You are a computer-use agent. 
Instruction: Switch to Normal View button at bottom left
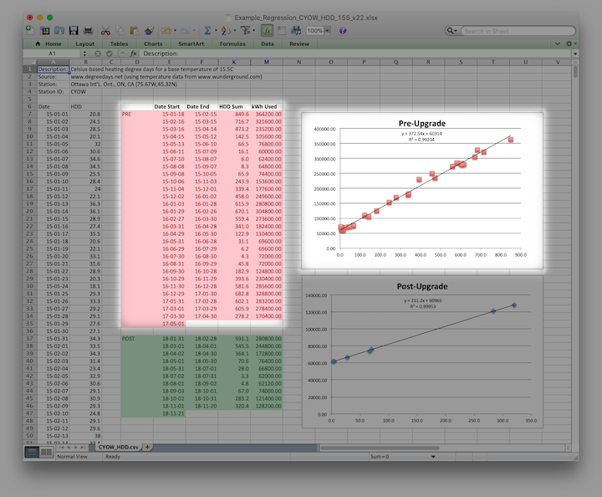tap(33, 453)
